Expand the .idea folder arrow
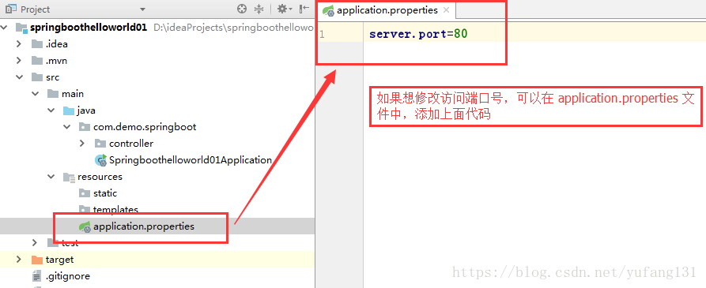Image resolution: width=706 pixels, height=288 pixels. click(19, 44)
